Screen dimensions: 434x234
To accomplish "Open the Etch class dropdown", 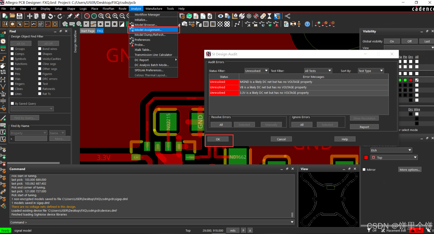I will tap(391, 150).
